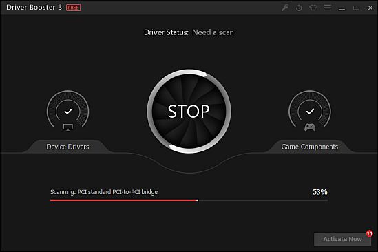
Task: Click the 53% progress value
Action: click(320, 192)
